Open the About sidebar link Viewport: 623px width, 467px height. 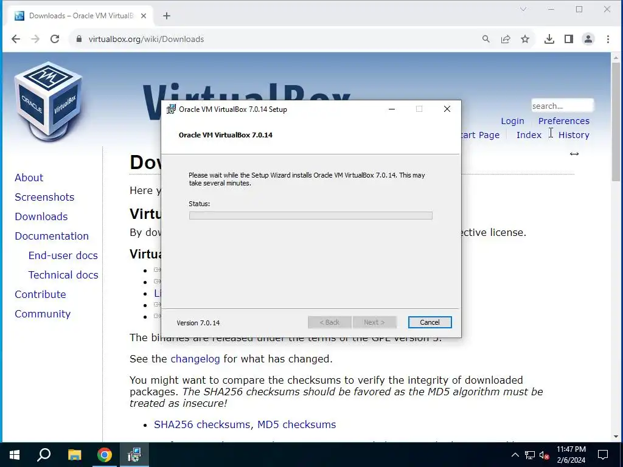(29, 178)
